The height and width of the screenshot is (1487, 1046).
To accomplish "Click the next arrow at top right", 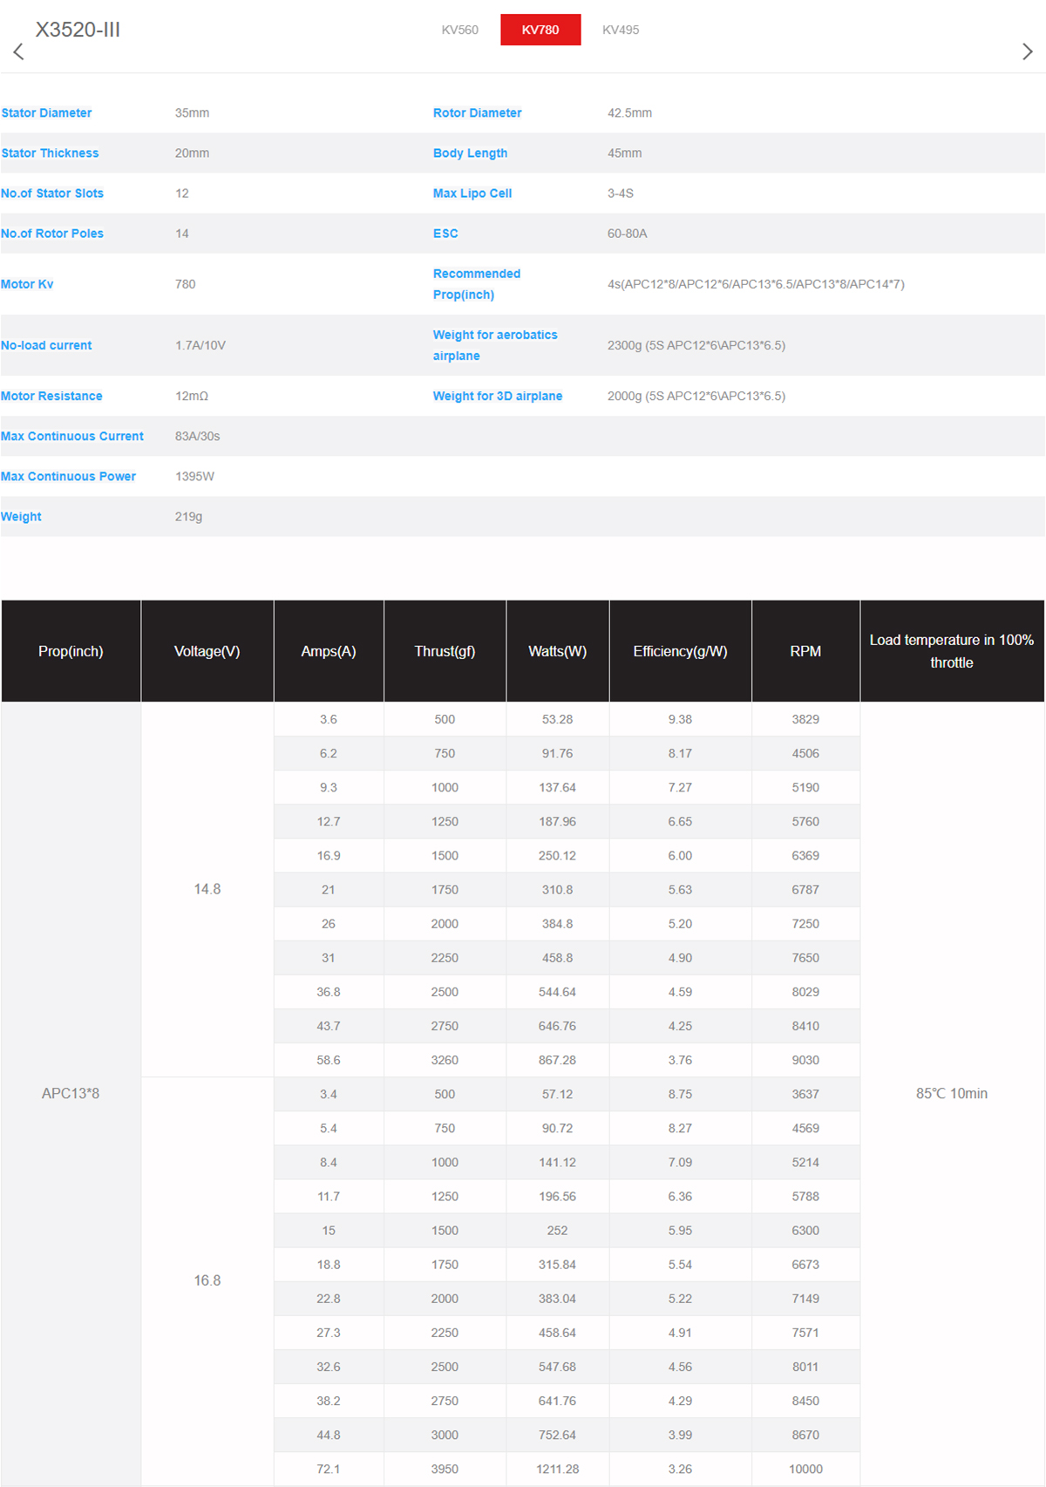I will 1027,52.
